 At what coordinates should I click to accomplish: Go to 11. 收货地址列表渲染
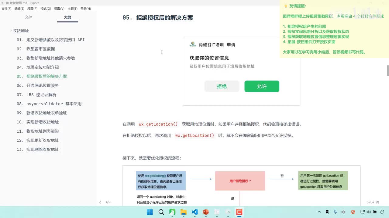[38, 131]
